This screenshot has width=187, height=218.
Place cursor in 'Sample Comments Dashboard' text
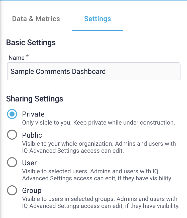click(58, 72)
